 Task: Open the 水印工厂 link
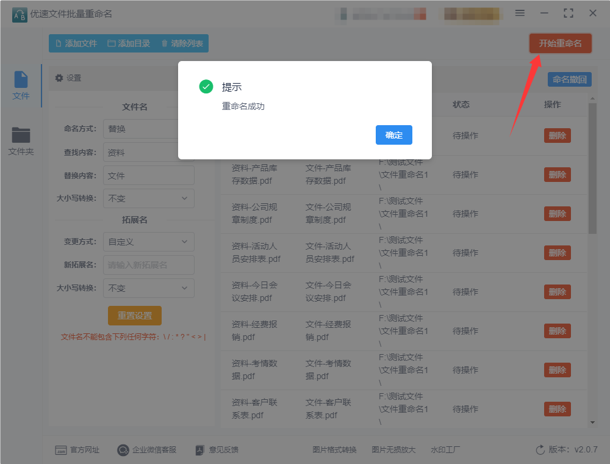point(445,450)
